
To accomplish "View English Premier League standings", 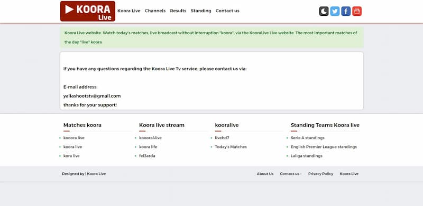I will click(324, 147).
